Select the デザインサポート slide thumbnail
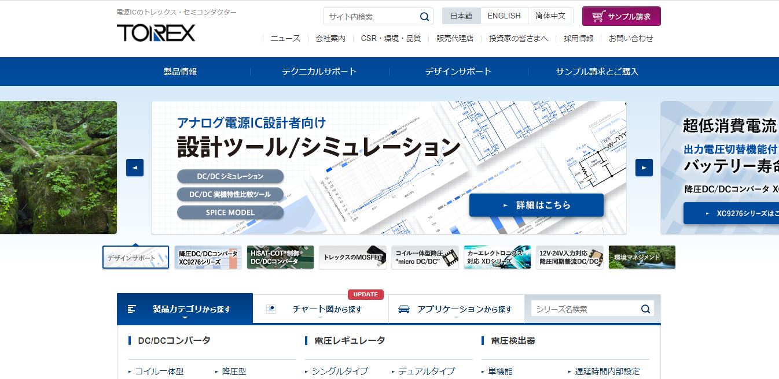Screen dimensions: 779x379 click(x=136, y=257)
